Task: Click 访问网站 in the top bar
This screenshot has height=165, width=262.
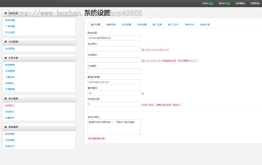Action: click(240, 3)
